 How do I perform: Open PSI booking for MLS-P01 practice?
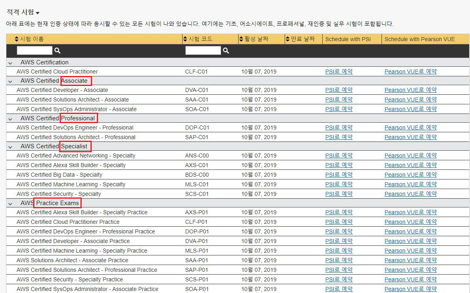tap(339, 251)
